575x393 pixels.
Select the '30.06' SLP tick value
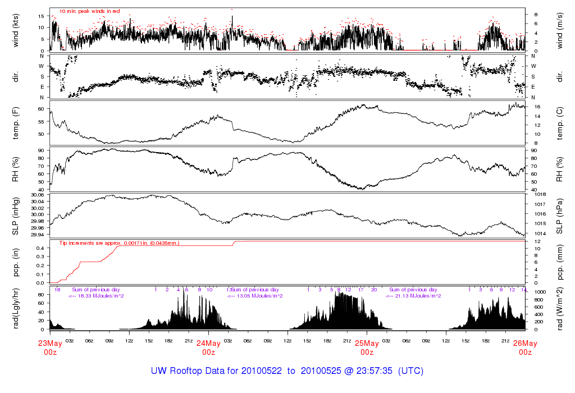[x=38, y=195]
